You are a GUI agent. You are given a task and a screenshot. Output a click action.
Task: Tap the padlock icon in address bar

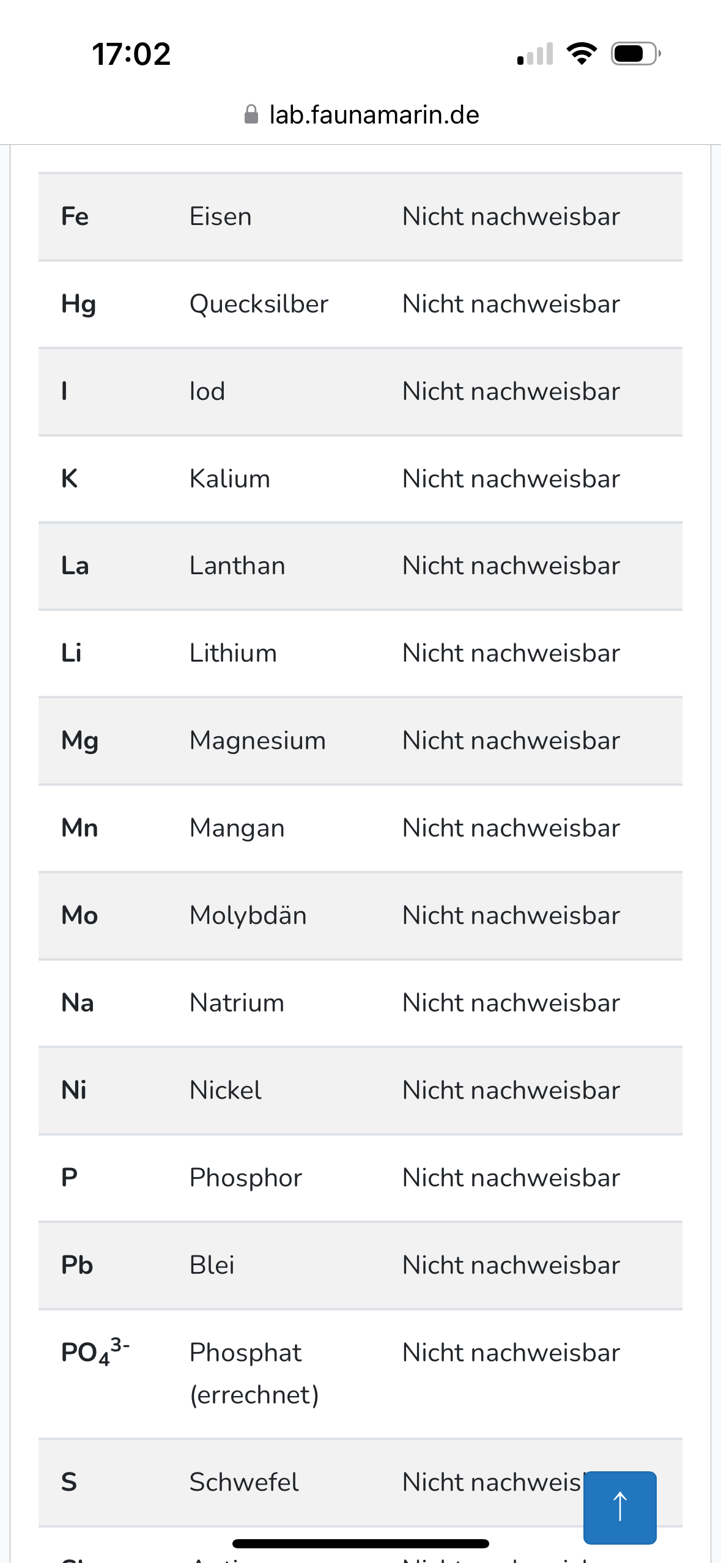(251, 114)
